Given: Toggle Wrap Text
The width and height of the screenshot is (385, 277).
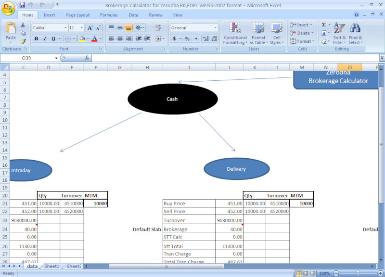Looking at the screenshot, I should [158, 28].
